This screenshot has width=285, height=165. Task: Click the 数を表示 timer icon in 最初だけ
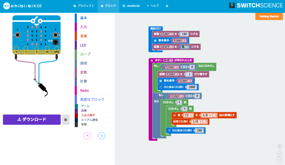click(x=155, y=41)
